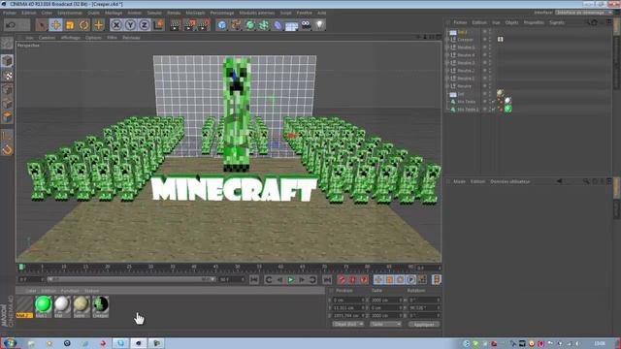This screenshot has height=349, width=621.
Task: Open the Interface layout dropdown
Action: pyautogui.click(x=584, y=13)
